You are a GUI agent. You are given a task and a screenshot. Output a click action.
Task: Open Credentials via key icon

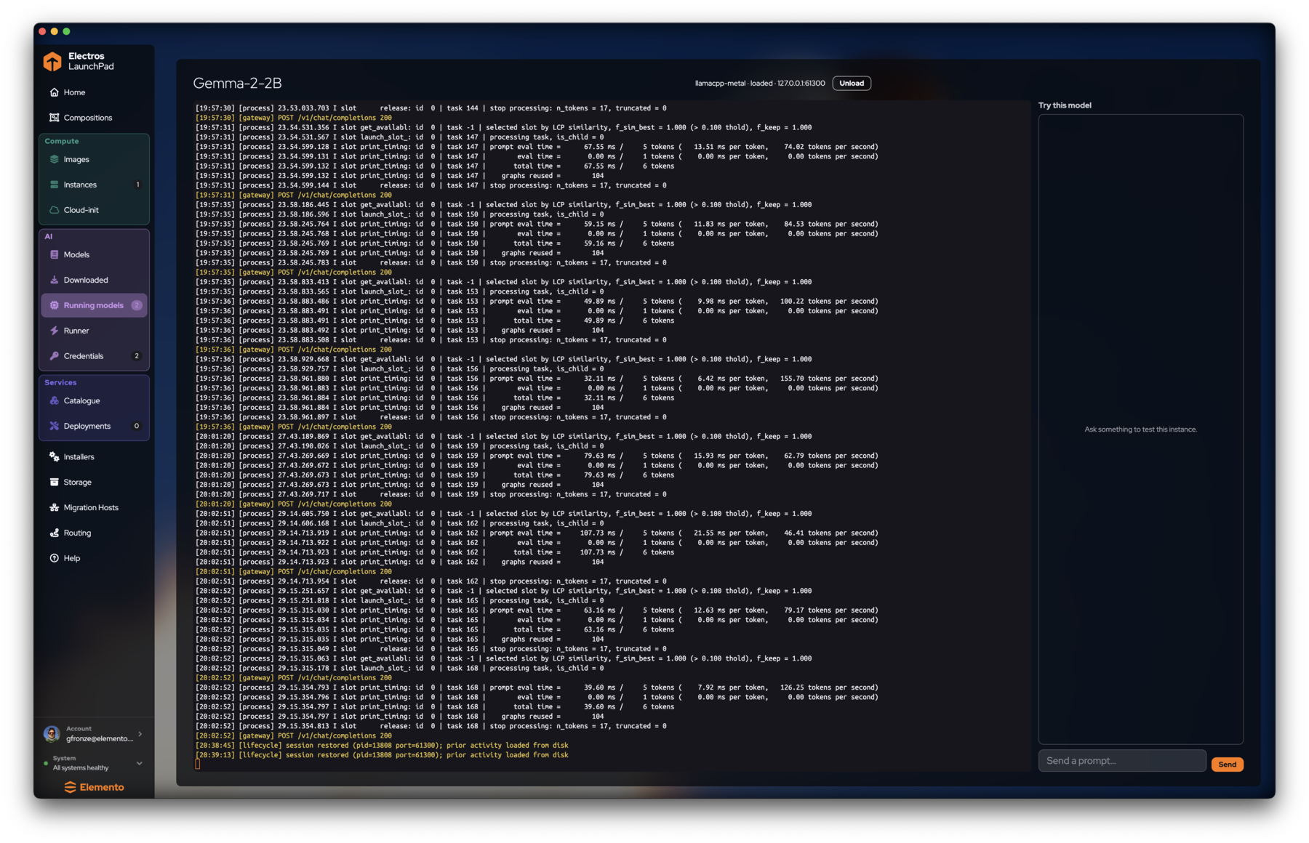54,356
